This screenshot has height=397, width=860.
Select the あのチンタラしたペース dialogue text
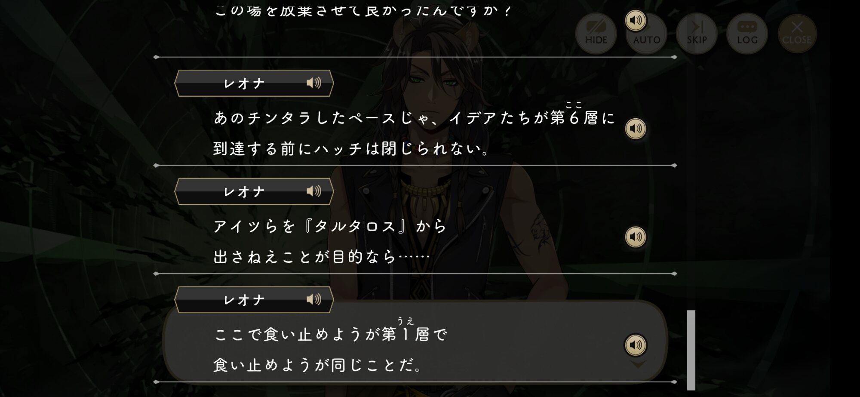click(414, 132)
